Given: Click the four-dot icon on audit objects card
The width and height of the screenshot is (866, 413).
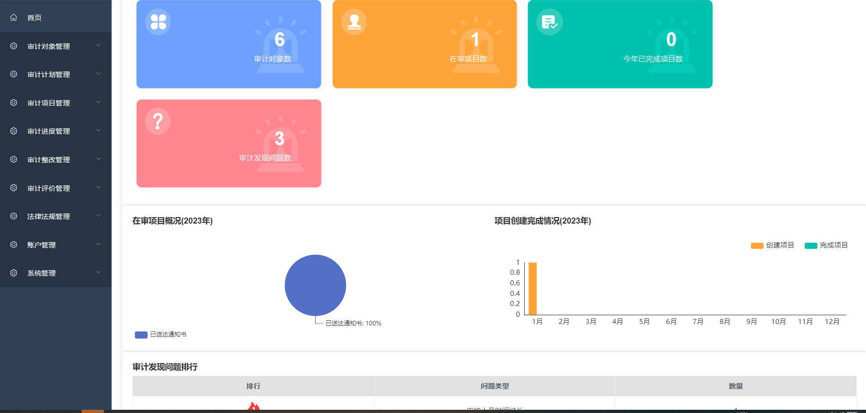Looking at the screenshot, I should pyautogui.click(x=158, y=22).
